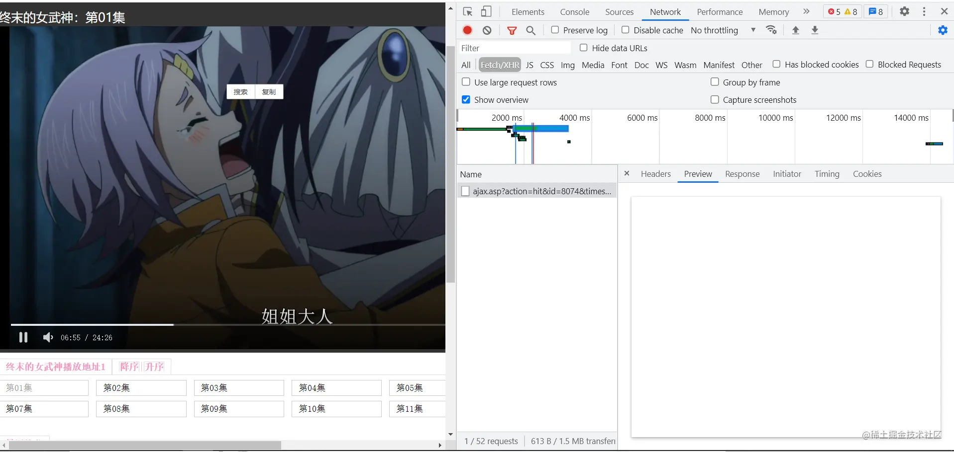Click the inspect element picker icon
The width and height of the screenshot is (954, 452).
click(467, 11)
